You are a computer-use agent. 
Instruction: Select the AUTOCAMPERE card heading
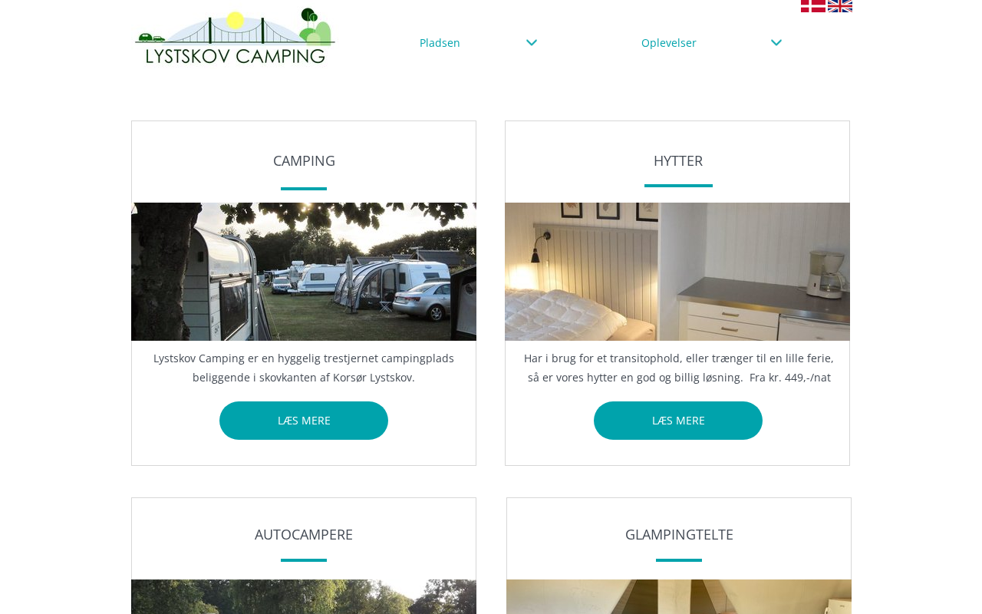coord(304,534)
